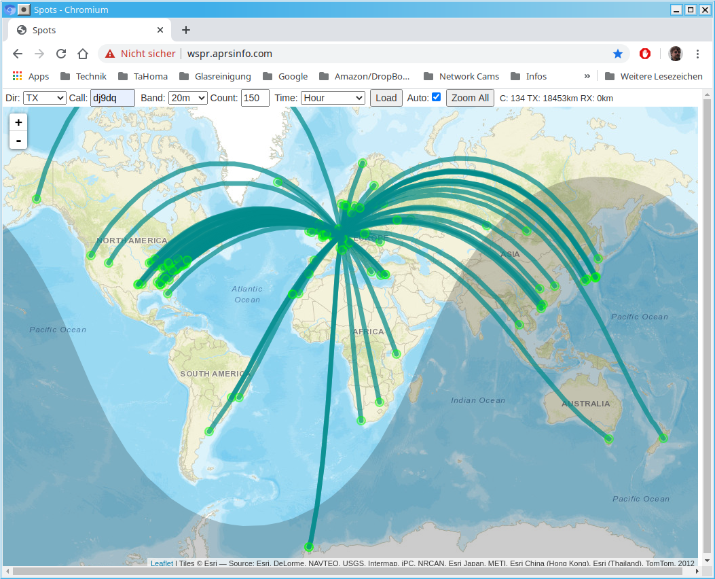
Task: Open the Chromium three-dot menu
Action: click(697, 54)
